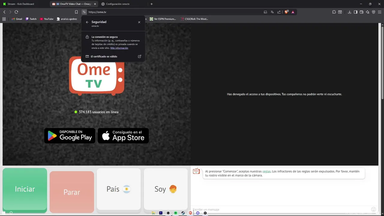
Task: Click the red Parar button
Action: [x=72, y=192]
